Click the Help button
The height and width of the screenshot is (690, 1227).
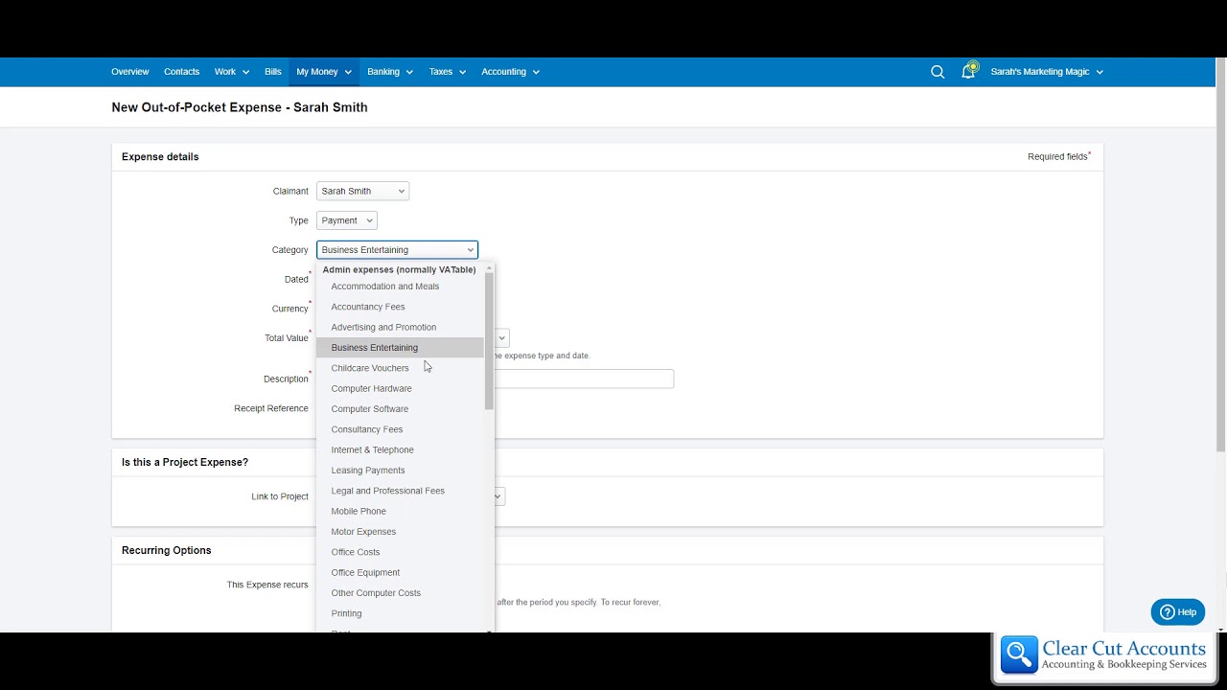pyautogui.click(x=1178, y=612)
